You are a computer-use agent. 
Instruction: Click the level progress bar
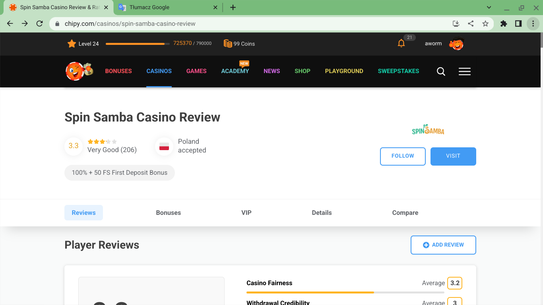[x=138, y=44]
